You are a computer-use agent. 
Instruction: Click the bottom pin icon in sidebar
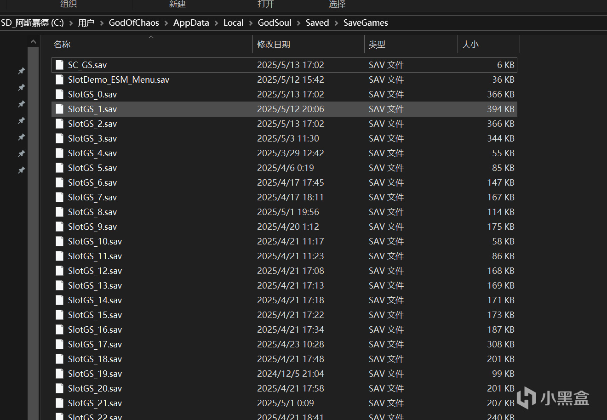(x=21, y=170)
